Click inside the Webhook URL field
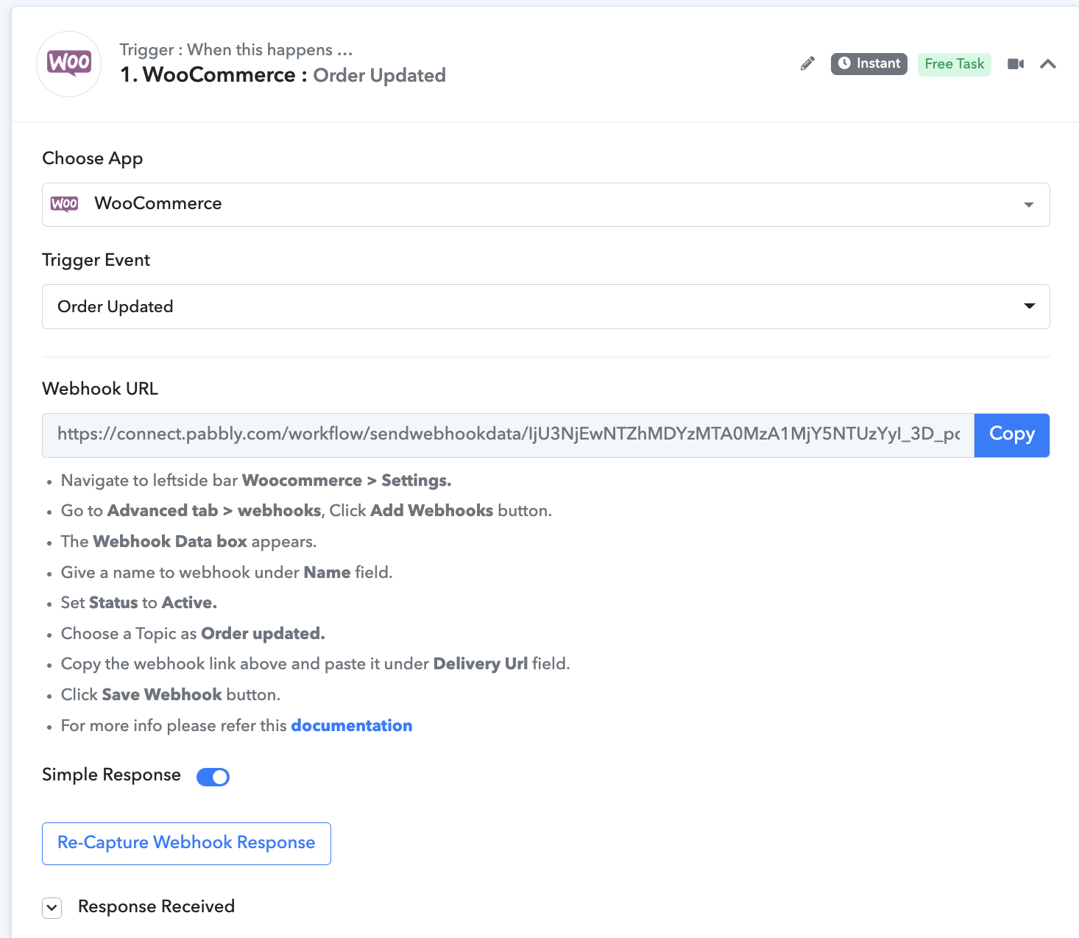Screen dimensions: 1079x938 [x=508, y=435]
